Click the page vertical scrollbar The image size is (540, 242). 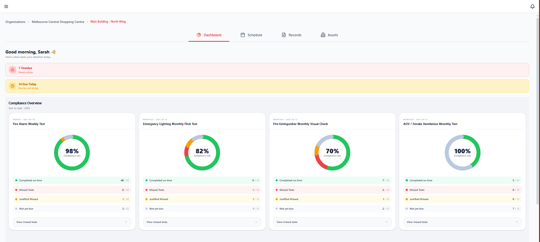tap(538, 111)
